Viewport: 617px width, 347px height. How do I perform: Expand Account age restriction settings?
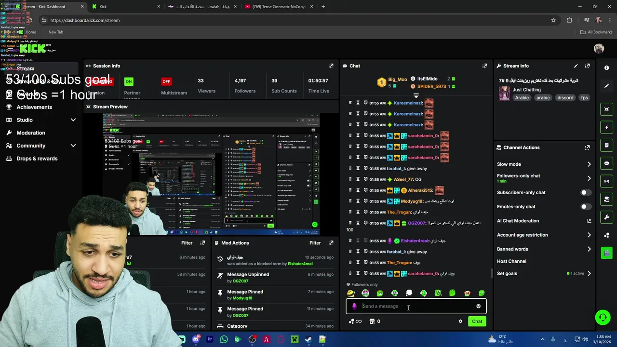click(x=589, y=235)
